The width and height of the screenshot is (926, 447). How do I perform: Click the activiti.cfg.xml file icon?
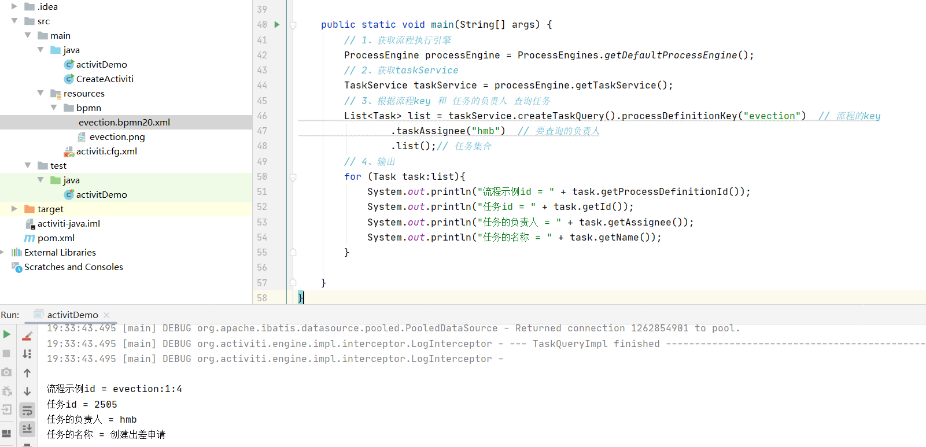point(69,152)
